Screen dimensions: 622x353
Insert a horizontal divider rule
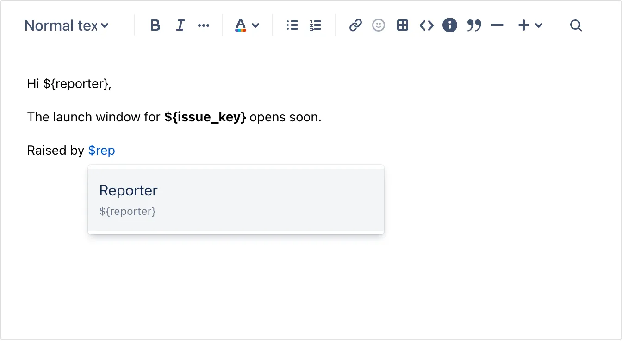click(497, 25)
